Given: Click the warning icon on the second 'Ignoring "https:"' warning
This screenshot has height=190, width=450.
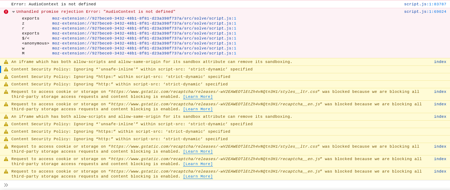Looking at the screenshot, I should tap(6, 132).
